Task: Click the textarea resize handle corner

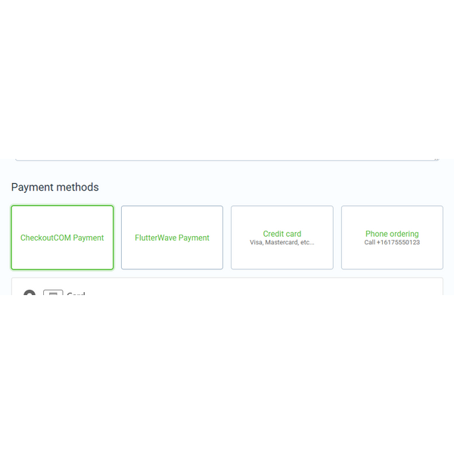Action: point(436,158)
